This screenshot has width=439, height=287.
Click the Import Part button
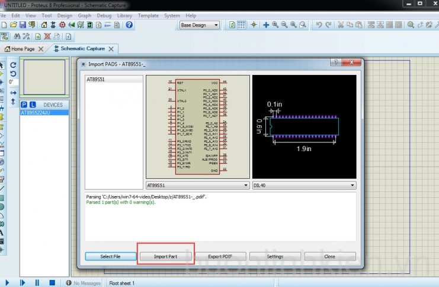coord(165,256)
